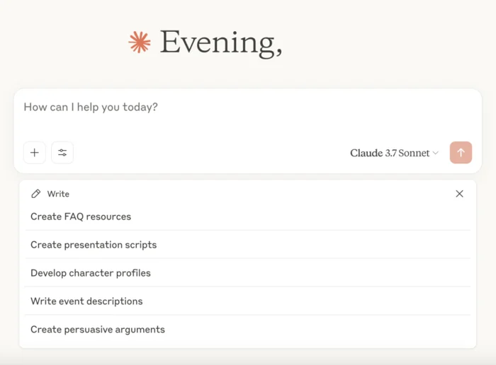
Task: Open the Claude 3.7 Sonnet model selector
Action: [394, 153]
